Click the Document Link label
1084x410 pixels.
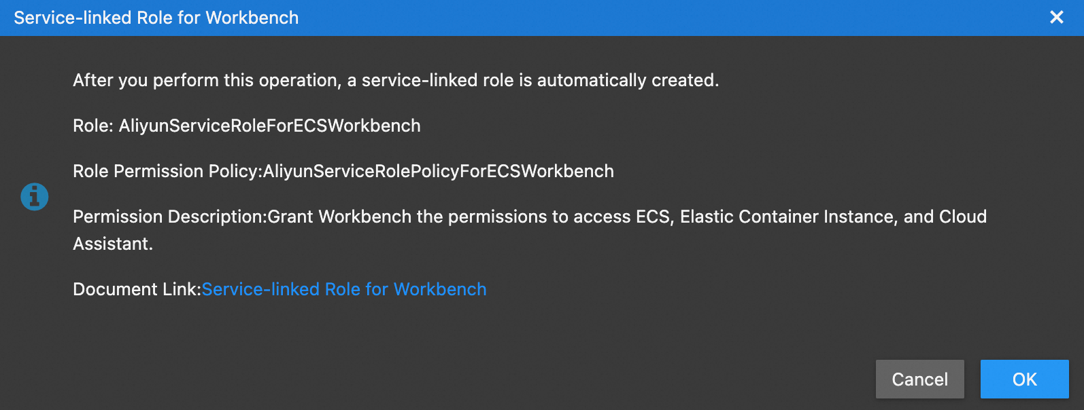pos(136,289)
